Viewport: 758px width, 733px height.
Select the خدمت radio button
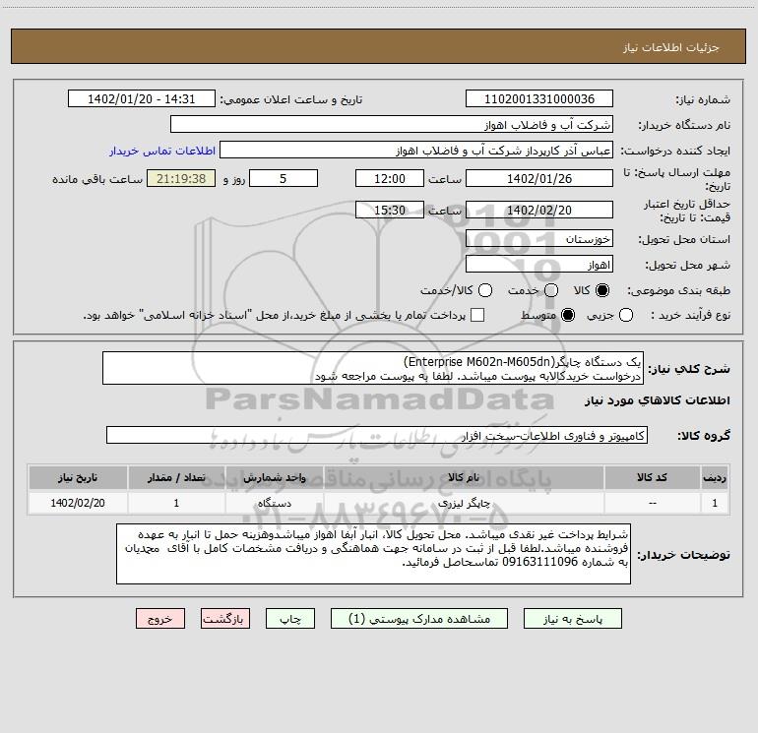click(551, 290)
